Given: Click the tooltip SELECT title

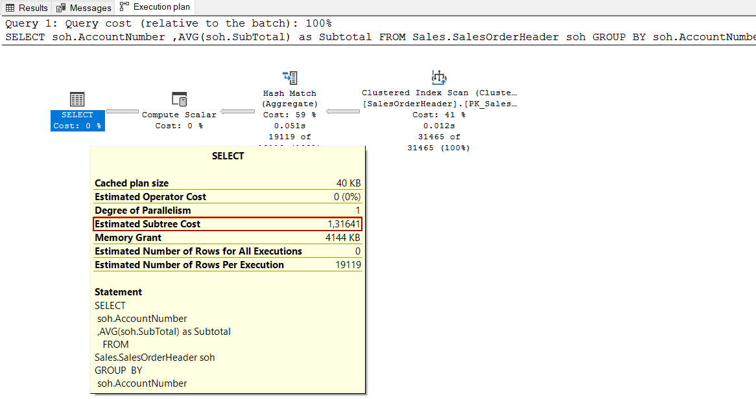Looking at the screenshot, I should click(x=228, y=156).
